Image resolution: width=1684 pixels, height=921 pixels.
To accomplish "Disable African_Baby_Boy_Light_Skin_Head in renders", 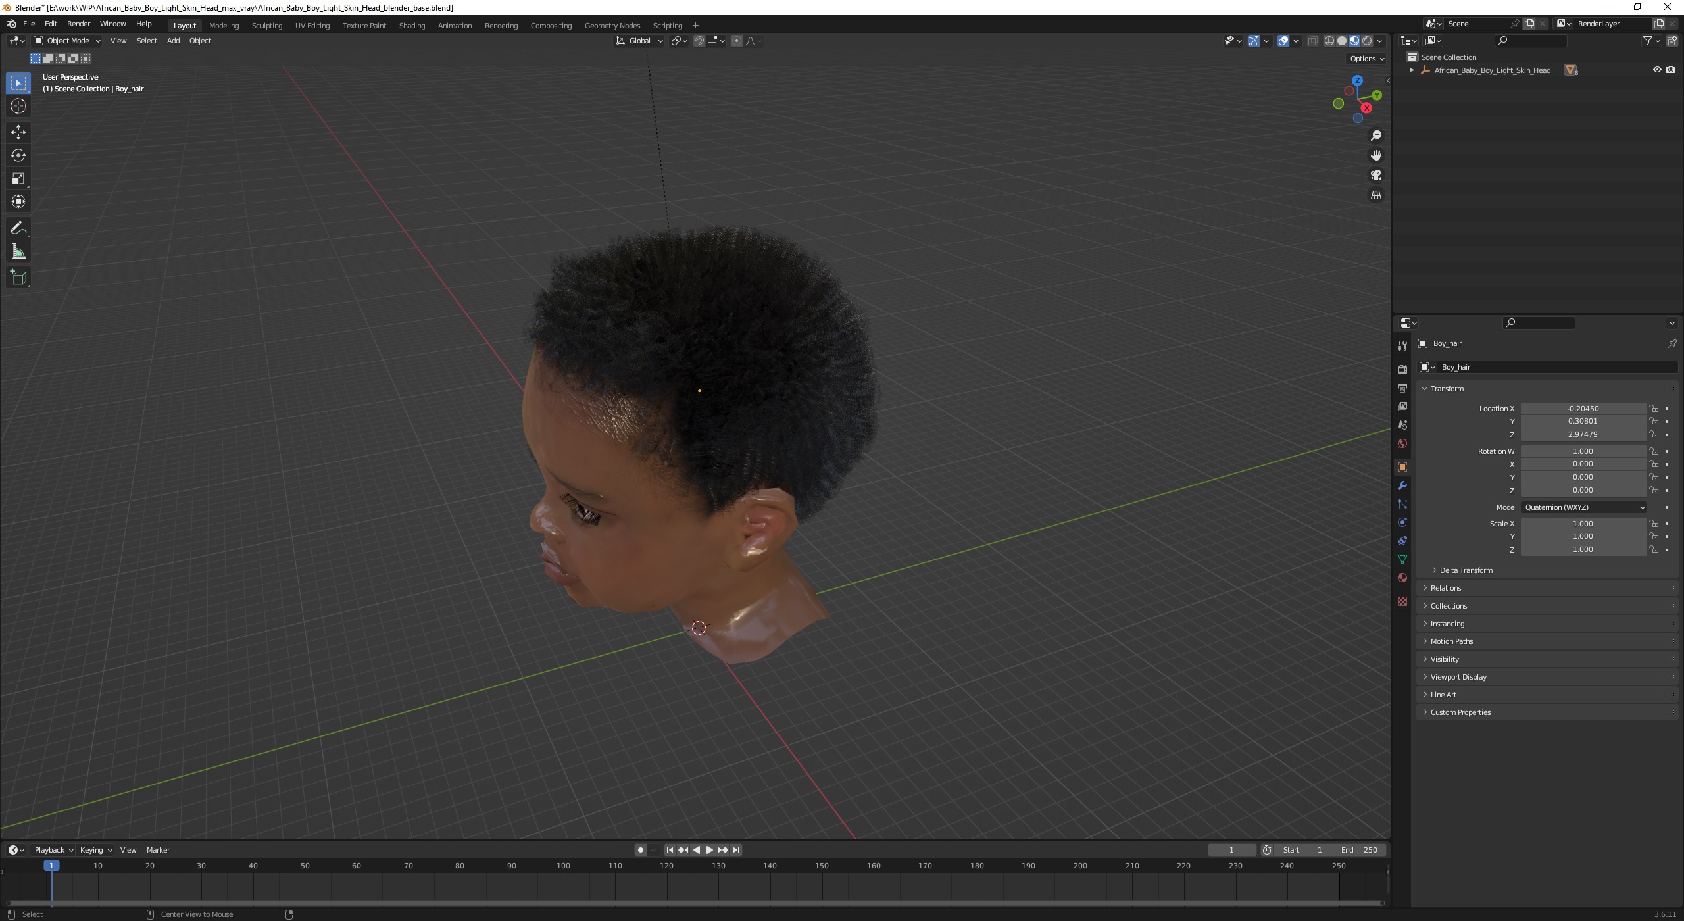I will coord(1671,70).
